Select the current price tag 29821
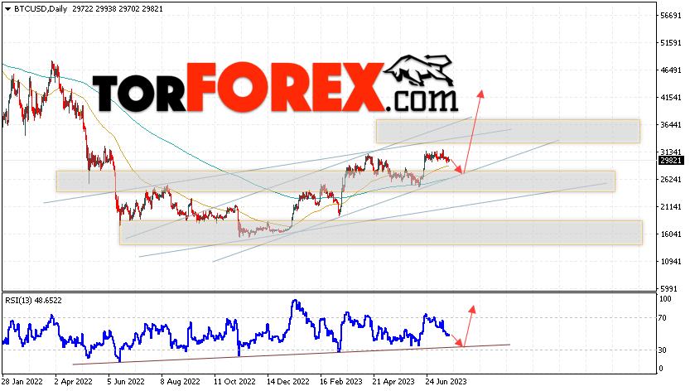Viewport: 690px width, 391px height. (671, 161)
